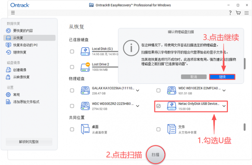Click the 常规 gear icon

8,95
